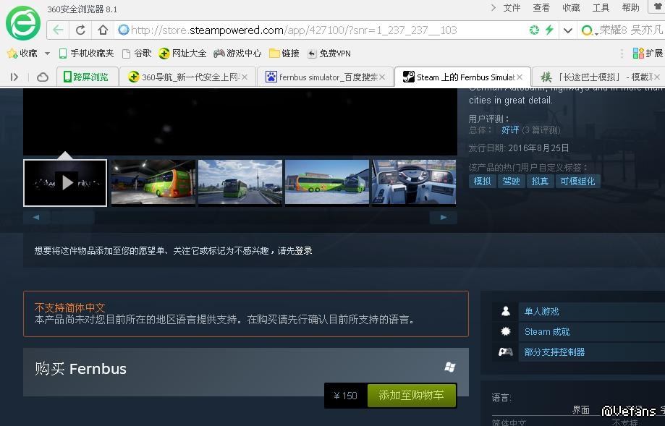Click the game controller icon
This screenshot has height=426, width=665.
pos(506,352)
